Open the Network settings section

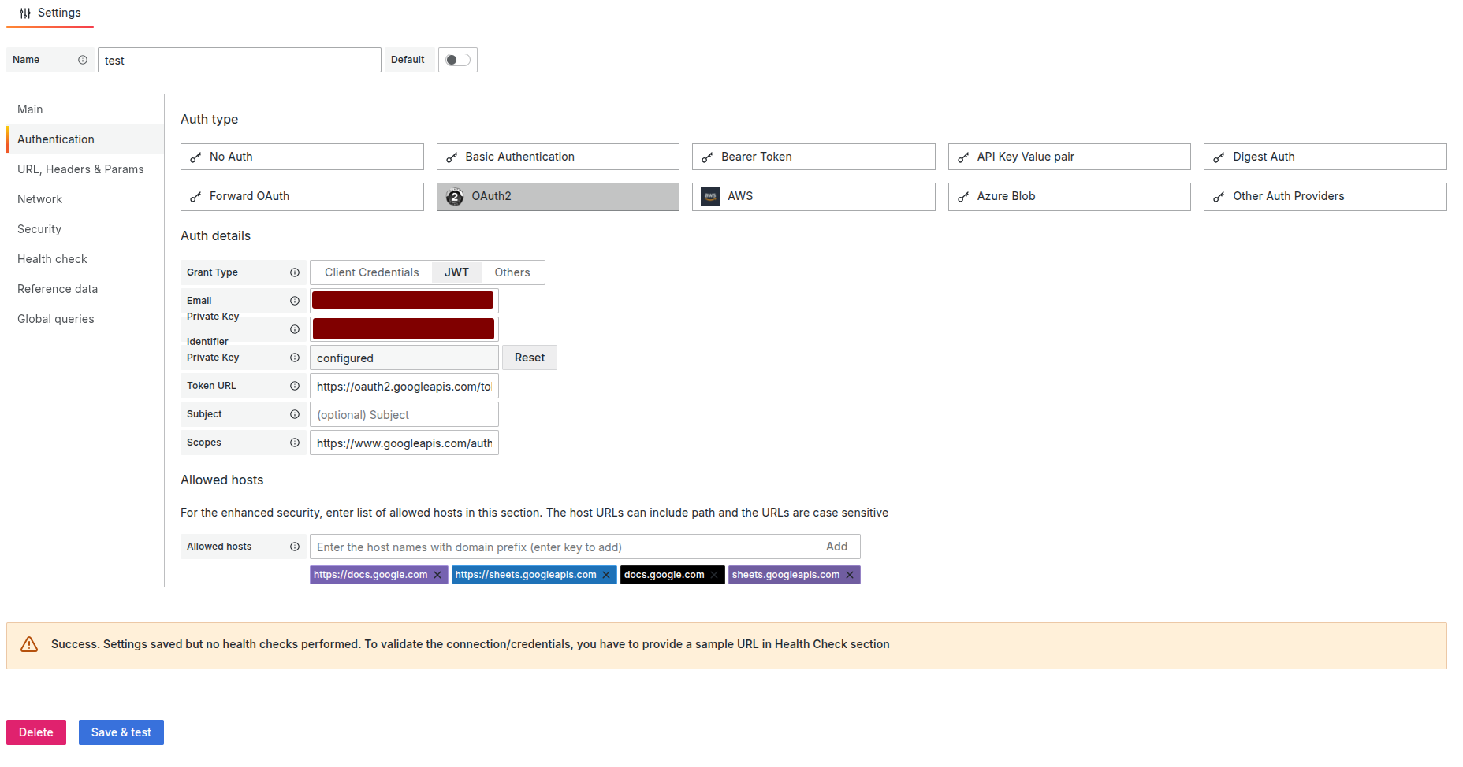click(39, 198)
